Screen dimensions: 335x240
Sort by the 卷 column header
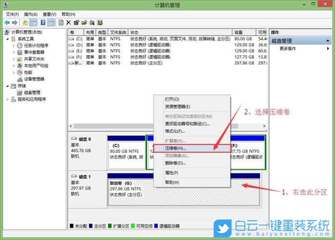click(x=76, y=32)
